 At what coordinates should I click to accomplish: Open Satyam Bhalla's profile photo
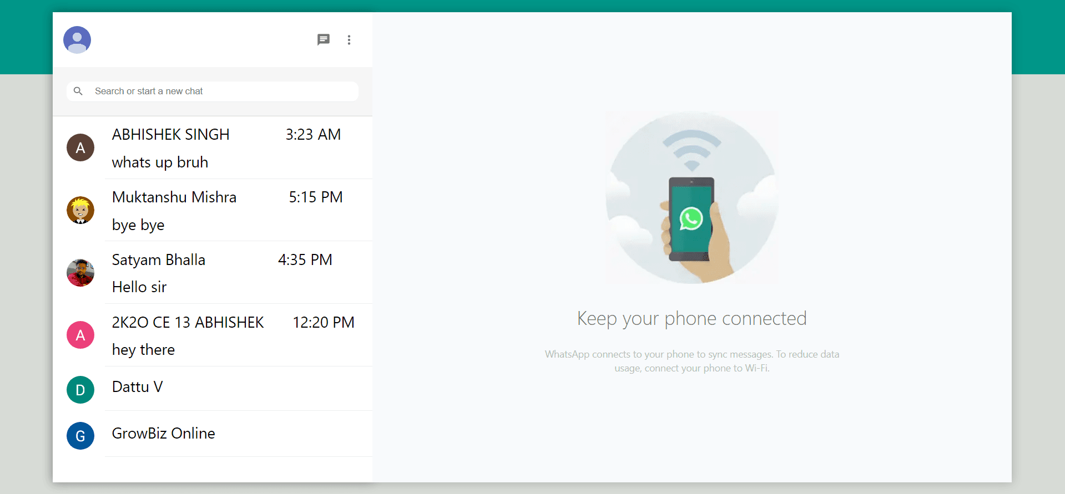(80, 273)
